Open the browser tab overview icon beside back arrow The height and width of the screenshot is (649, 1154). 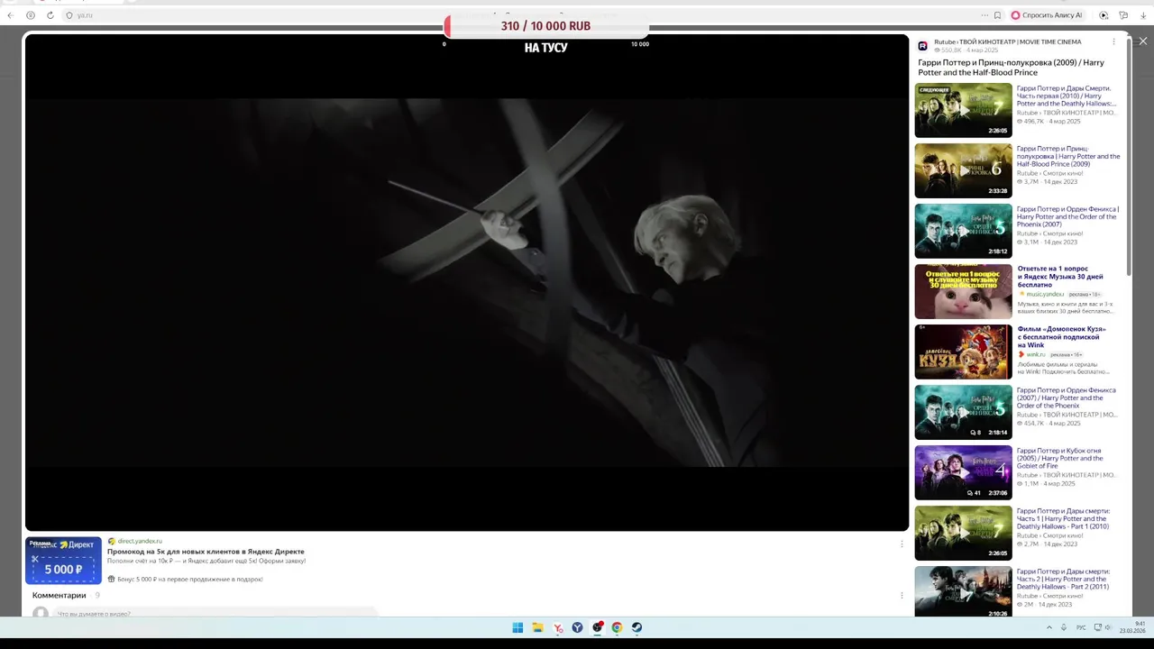31,15
